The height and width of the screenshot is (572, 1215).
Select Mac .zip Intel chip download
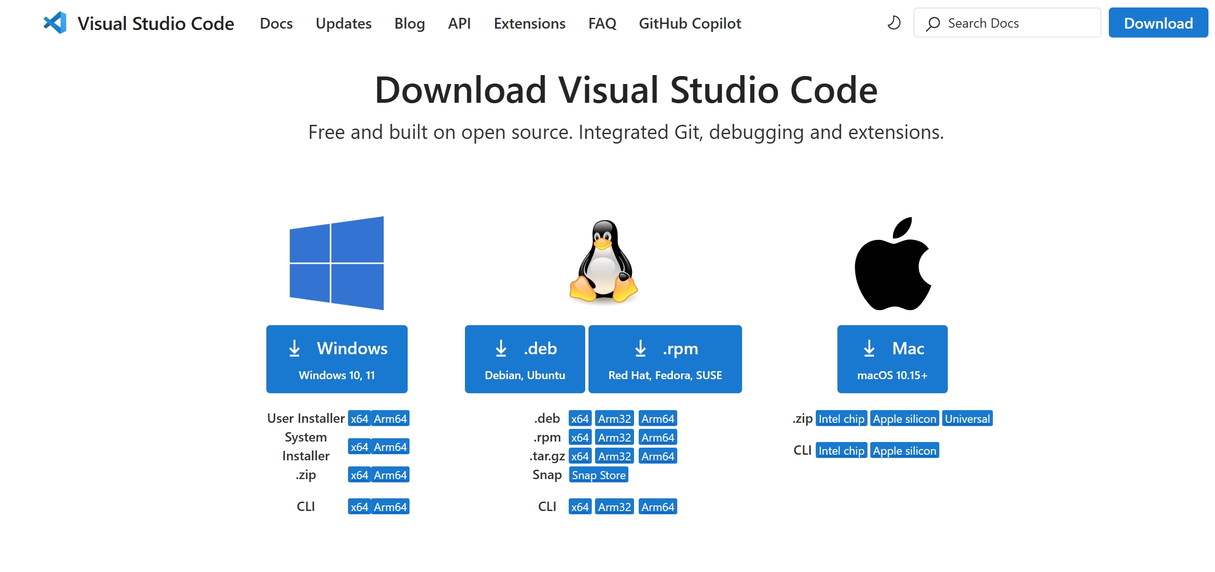841,419
